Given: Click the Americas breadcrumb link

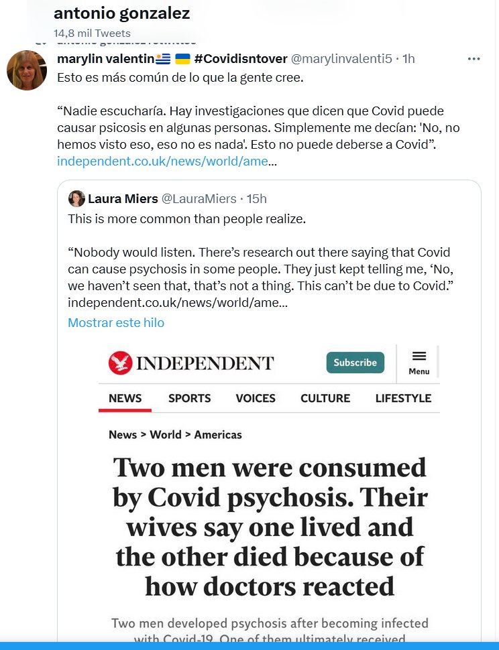Looking at the screenshot, I should click(218, 434).
